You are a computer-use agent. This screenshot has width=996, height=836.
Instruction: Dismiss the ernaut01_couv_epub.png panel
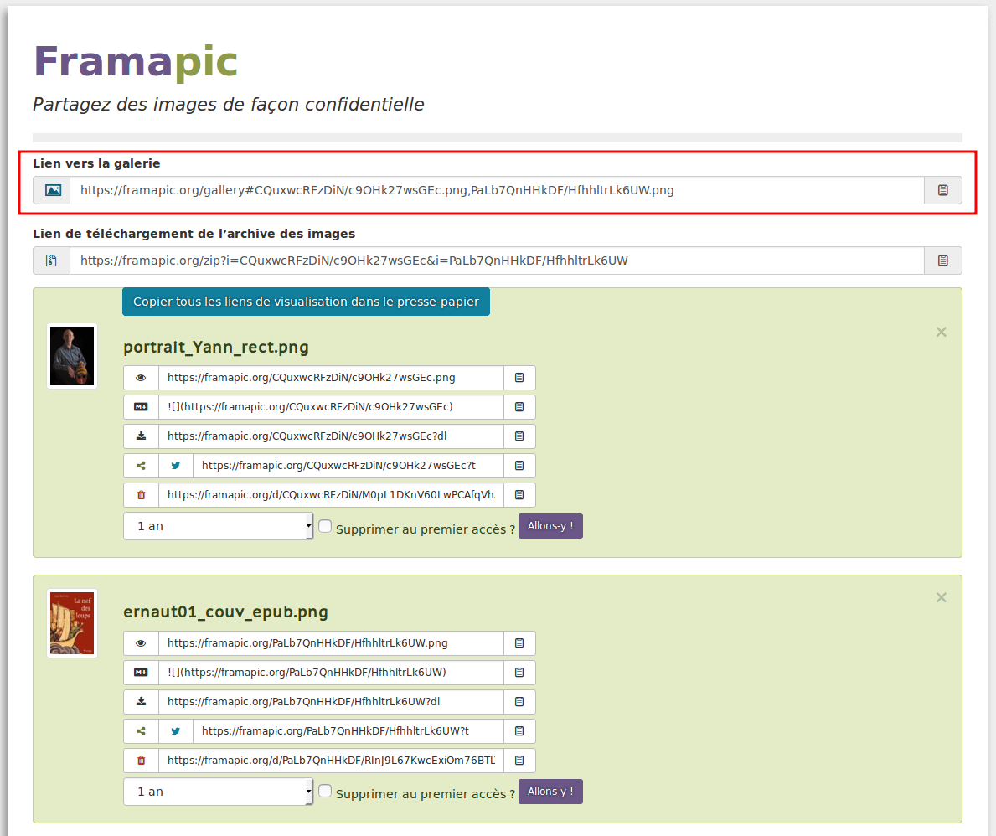pos(942,597)
